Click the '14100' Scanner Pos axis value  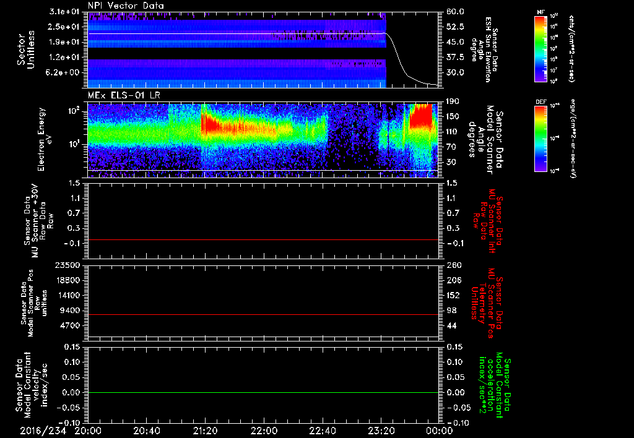pyautogui.click(x=67, y=296)
